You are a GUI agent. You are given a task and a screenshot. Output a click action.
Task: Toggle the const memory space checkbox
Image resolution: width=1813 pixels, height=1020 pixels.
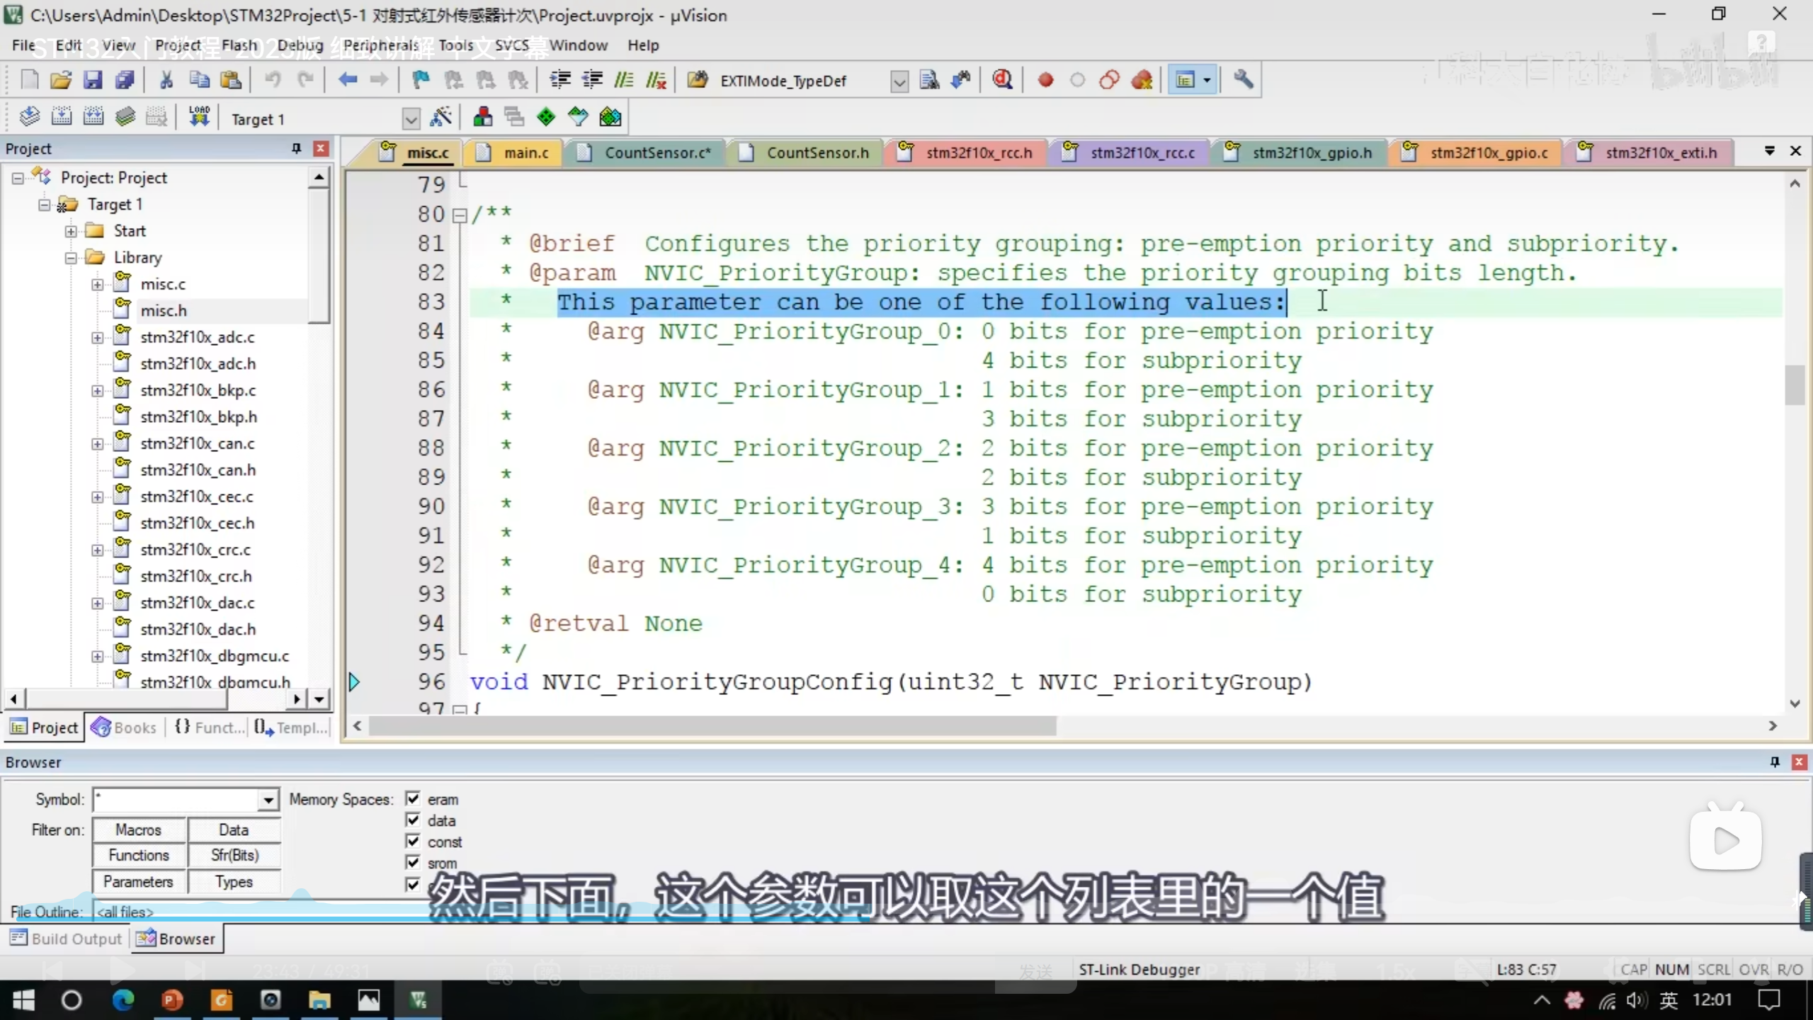(x=413, y=841)
